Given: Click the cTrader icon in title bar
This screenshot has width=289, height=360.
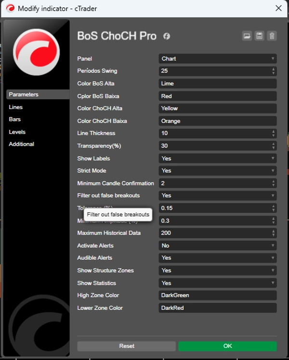Looking at the screenshot, I should point(10,8).
